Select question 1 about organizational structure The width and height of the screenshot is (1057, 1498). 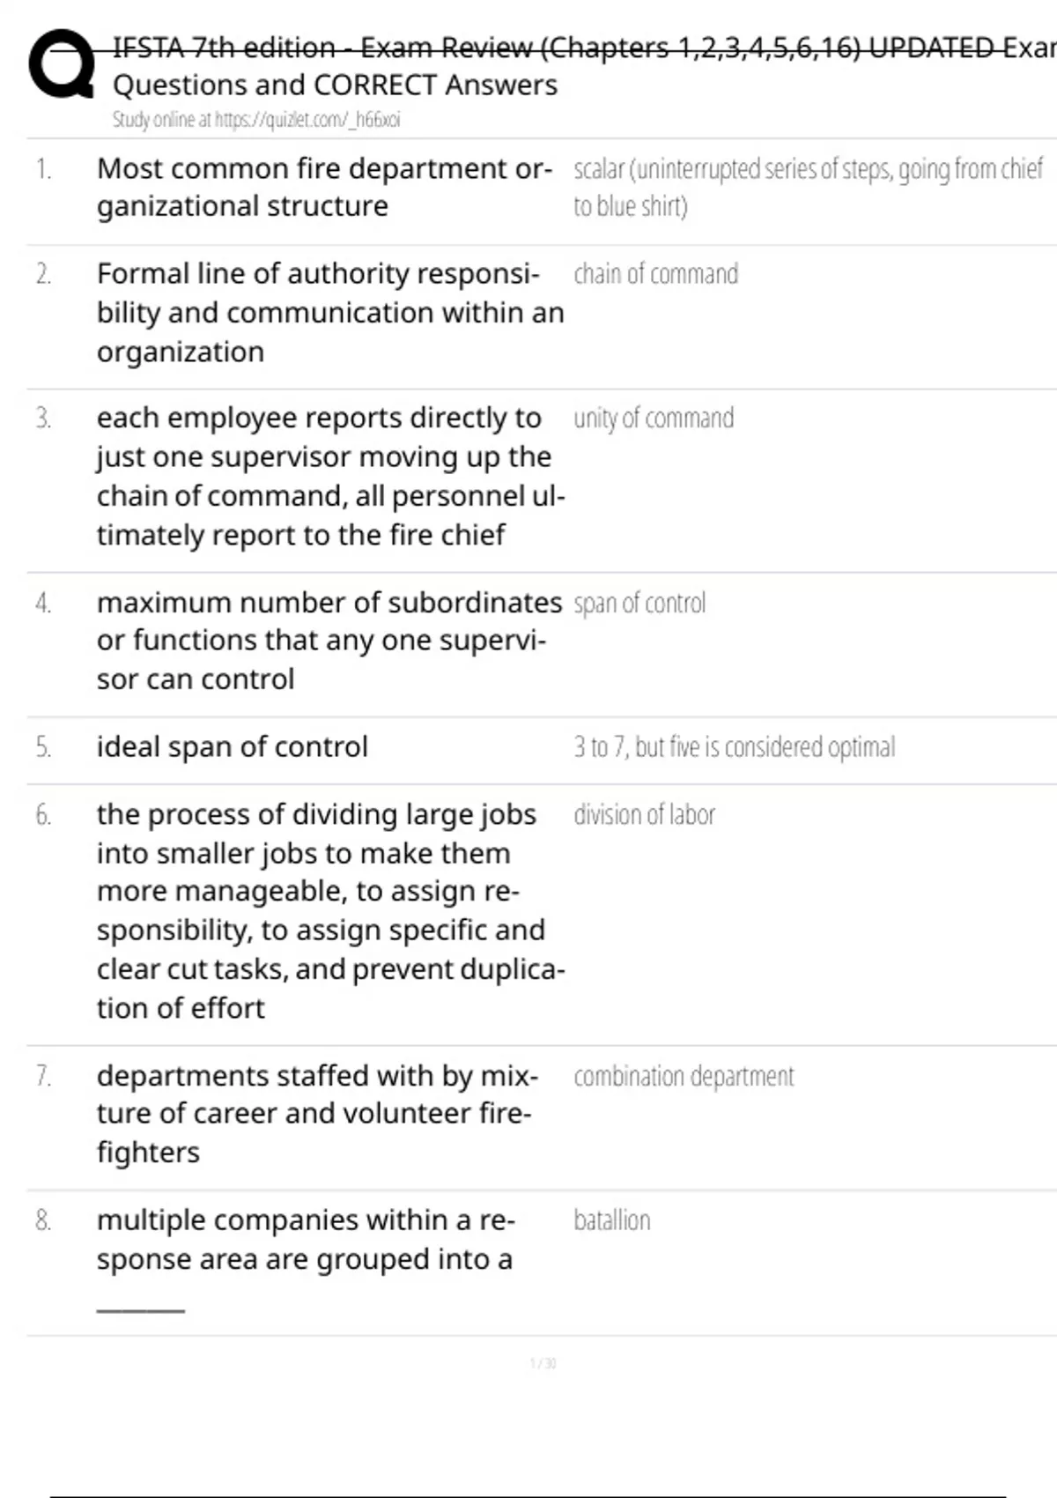324,187
